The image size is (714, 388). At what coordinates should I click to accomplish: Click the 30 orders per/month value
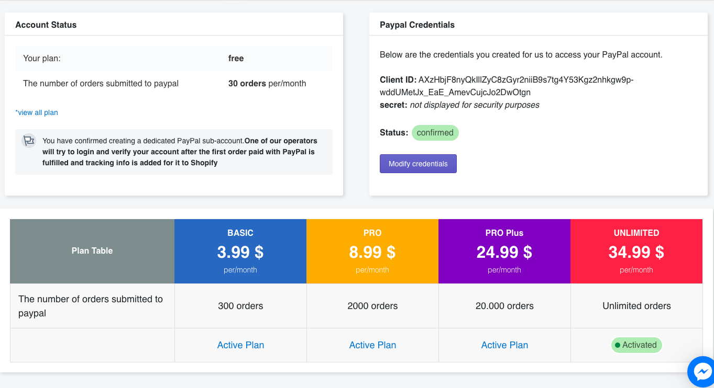[267, 84]
